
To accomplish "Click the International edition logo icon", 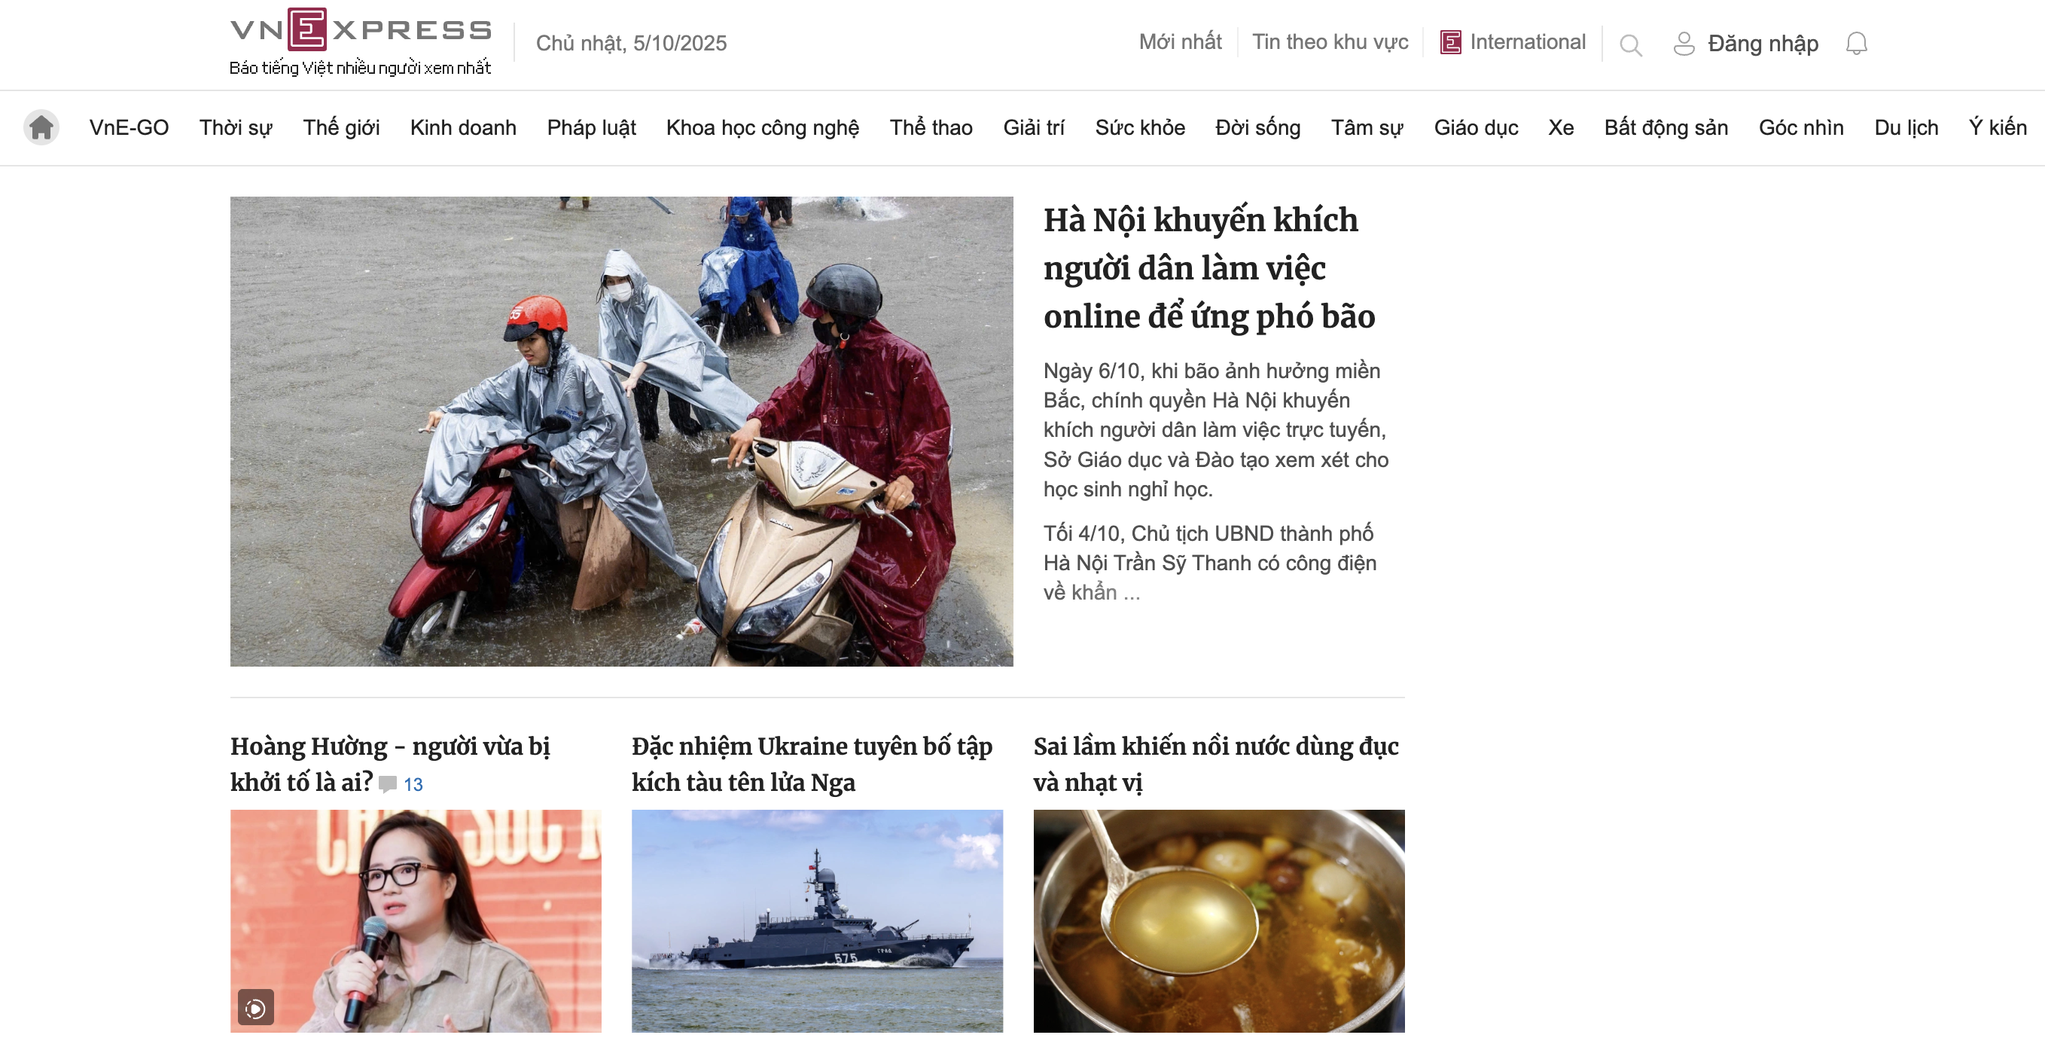I will coord(1450,42).
